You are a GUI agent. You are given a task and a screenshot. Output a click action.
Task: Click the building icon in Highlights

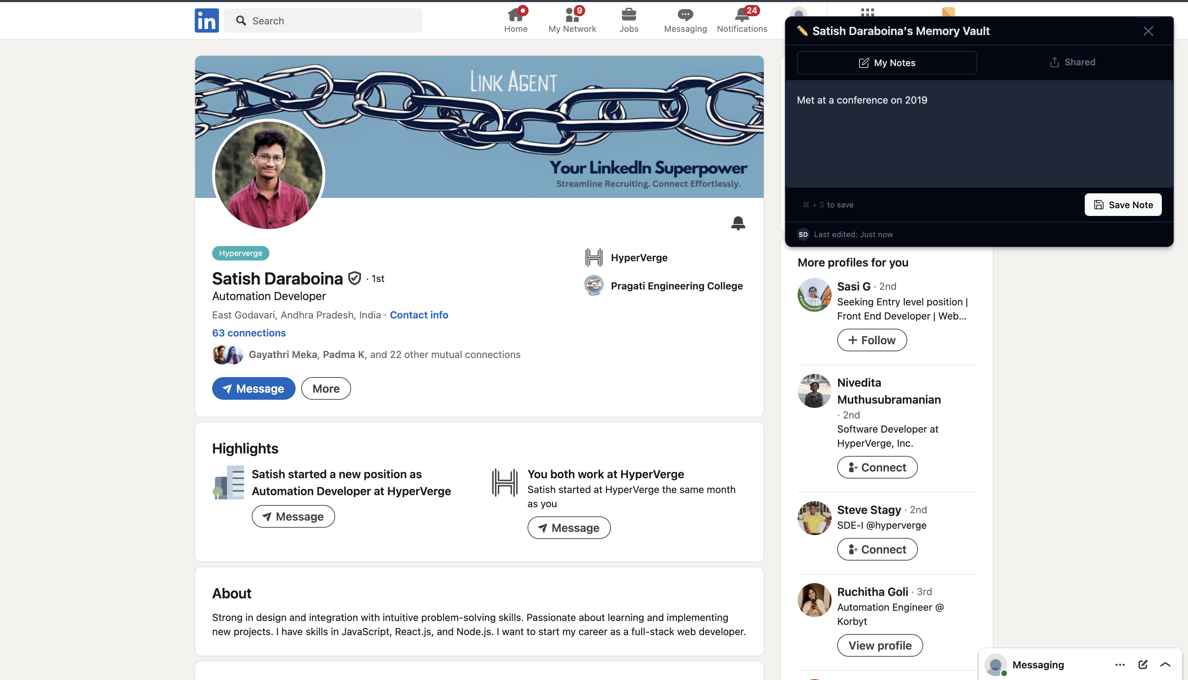(228, 482)
